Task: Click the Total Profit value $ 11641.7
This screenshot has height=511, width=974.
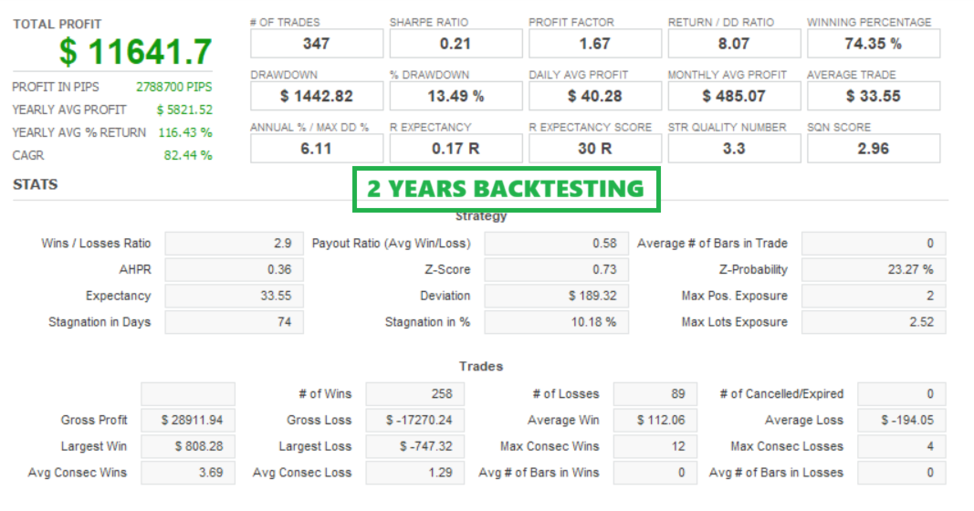Action: coord(135,52)
